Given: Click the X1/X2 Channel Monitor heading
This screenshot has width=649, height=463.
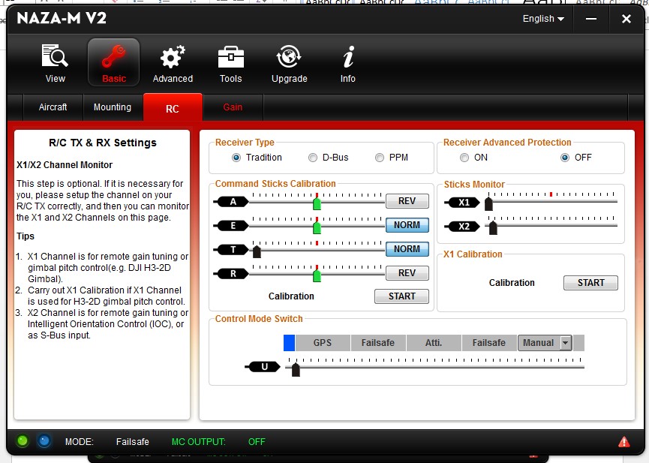Looking at the screenshot, I should [65, 165].
